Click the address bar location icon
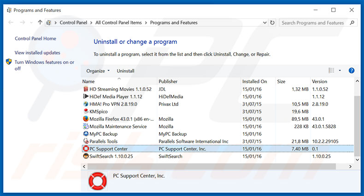Image resolution: width=364 pixels, height=196 pixels. pyautogui.click(x=49, y=22)
